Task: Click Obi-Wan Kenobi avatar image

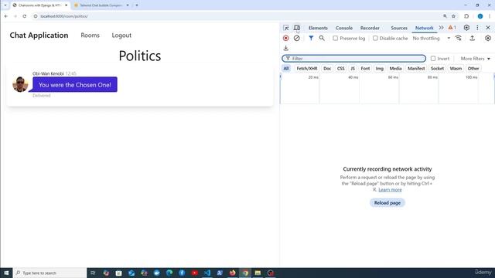Action: click(x=20, y=84)
